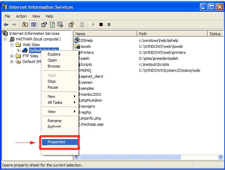The height and width of the screenshot is (170, 225).
Task: Choose Pause from the context menu
Action: click(60, 87)
